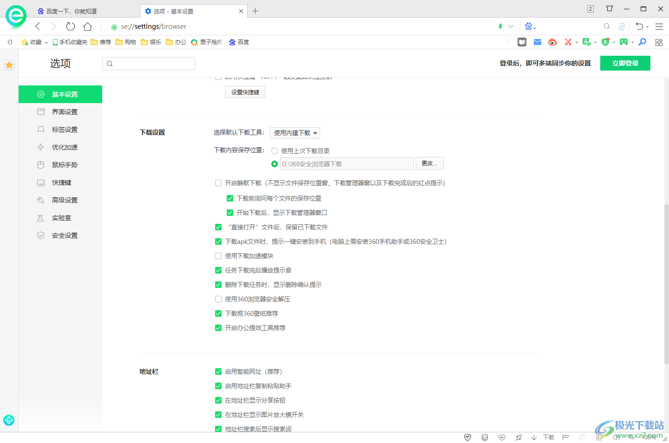This screenshot has height=443, width=669.
Task: Open downloads arrow in status bar
Action: (x=534, y=437)
